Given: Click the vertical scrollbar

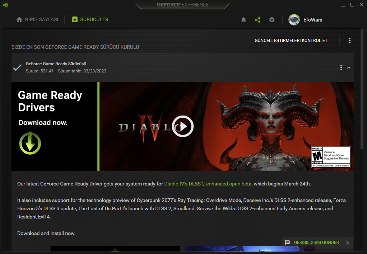Looking at the screenshot, I should [362, 89].
